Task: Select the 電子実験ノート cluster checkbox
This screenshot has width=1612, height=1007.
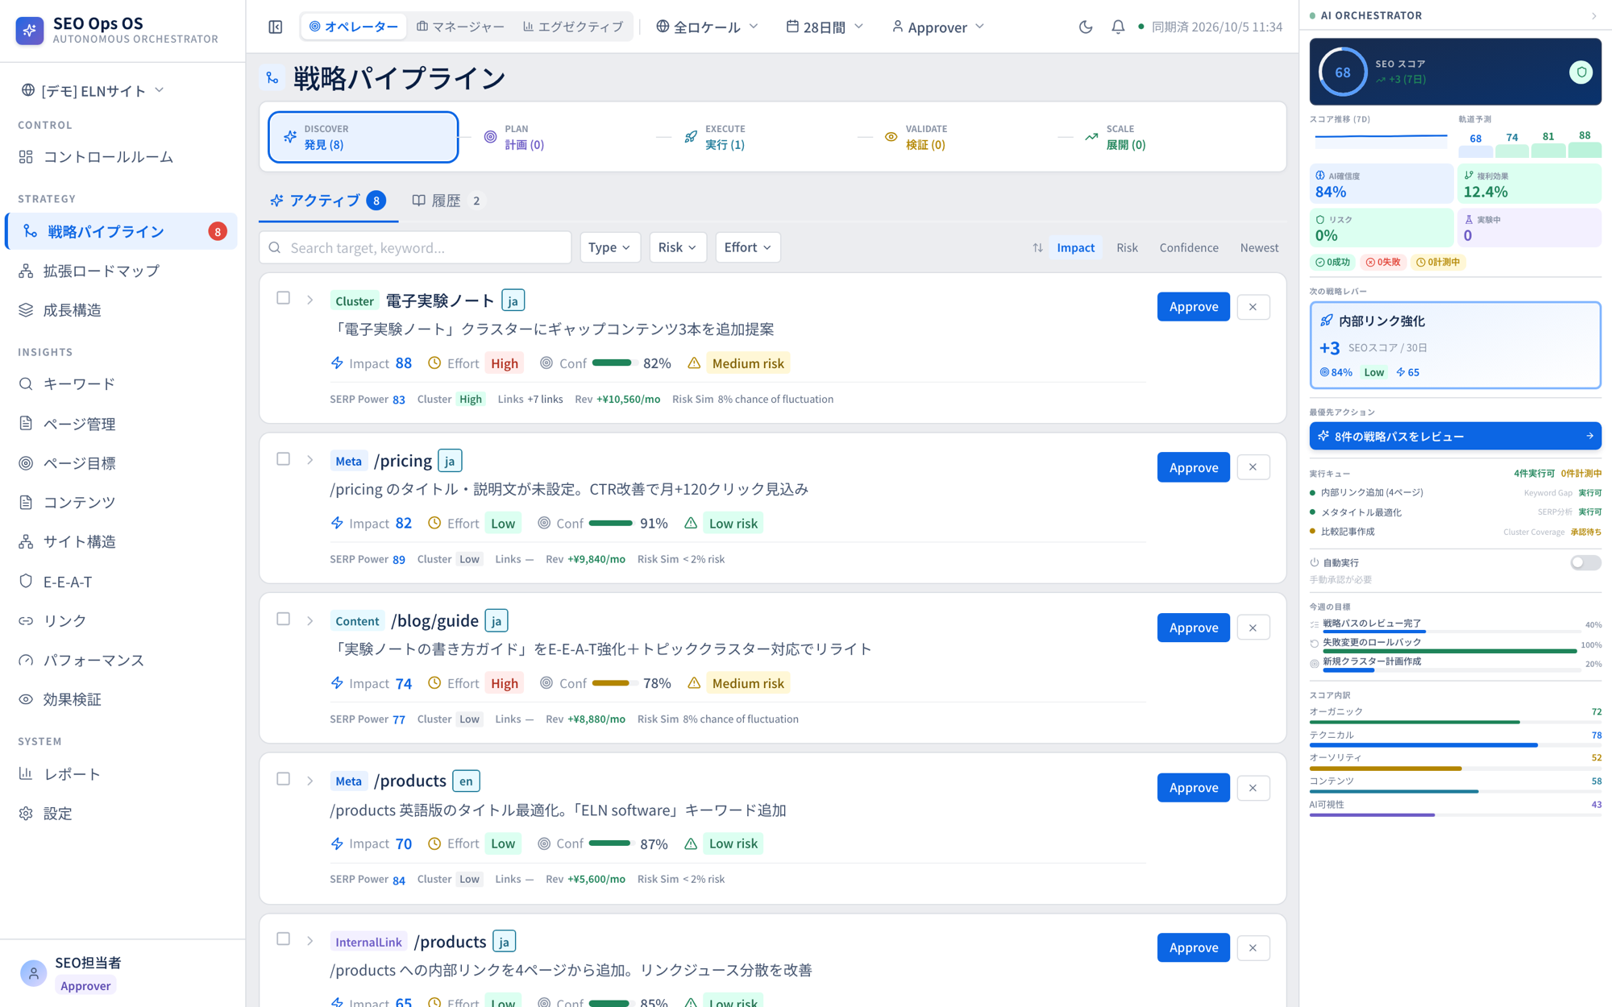Action: 283,298
